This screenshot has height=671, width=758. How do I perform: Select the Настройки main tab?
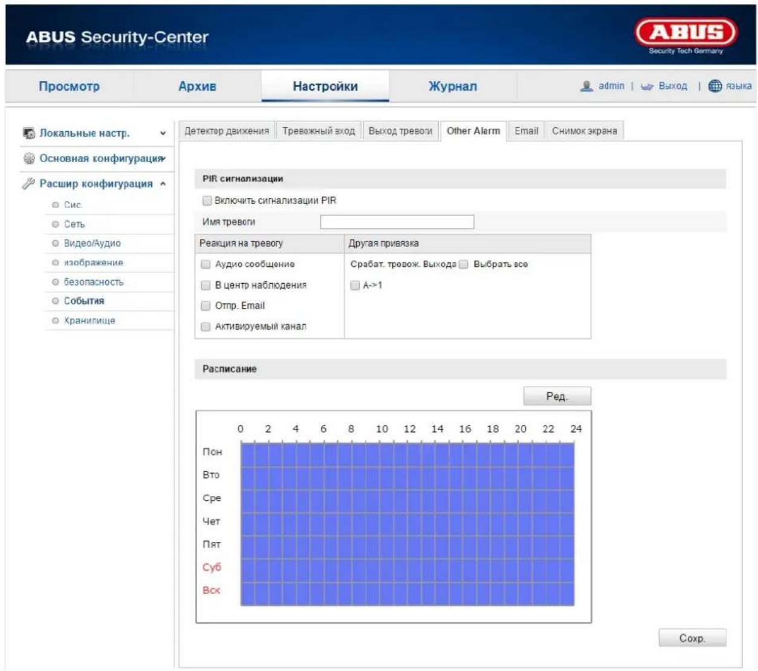(325, 86)
